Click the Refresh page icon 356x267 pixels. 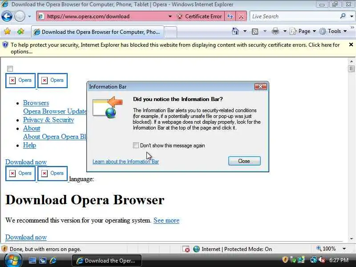tap(230, 16)
